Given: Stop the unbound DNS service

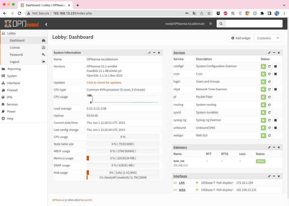Looking at the screenshot, I should tap(275, 128).
